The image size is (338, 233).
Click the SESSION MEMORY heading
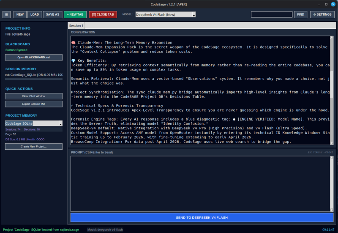[21, 69]
